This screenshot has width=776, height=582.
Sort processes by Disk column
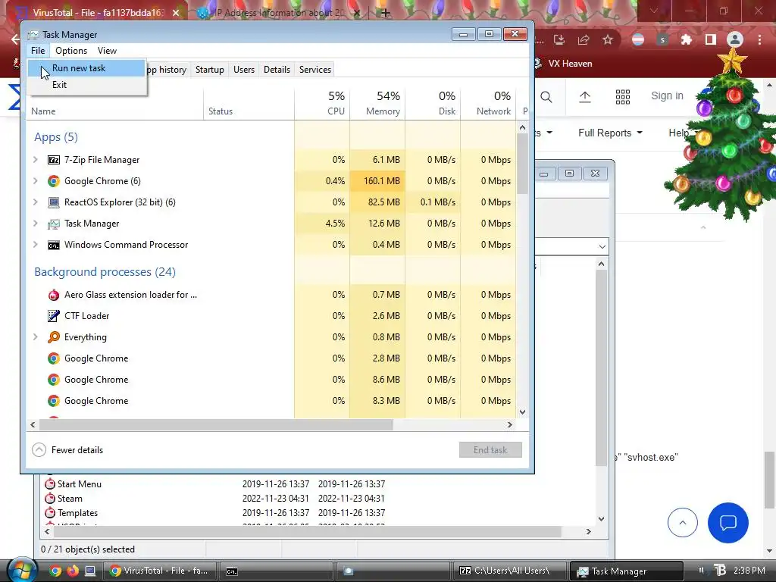click(433, 103)
